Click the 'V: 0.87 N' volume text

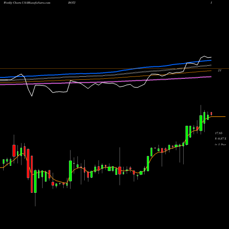pyautogui.click(x=221, y=139)
